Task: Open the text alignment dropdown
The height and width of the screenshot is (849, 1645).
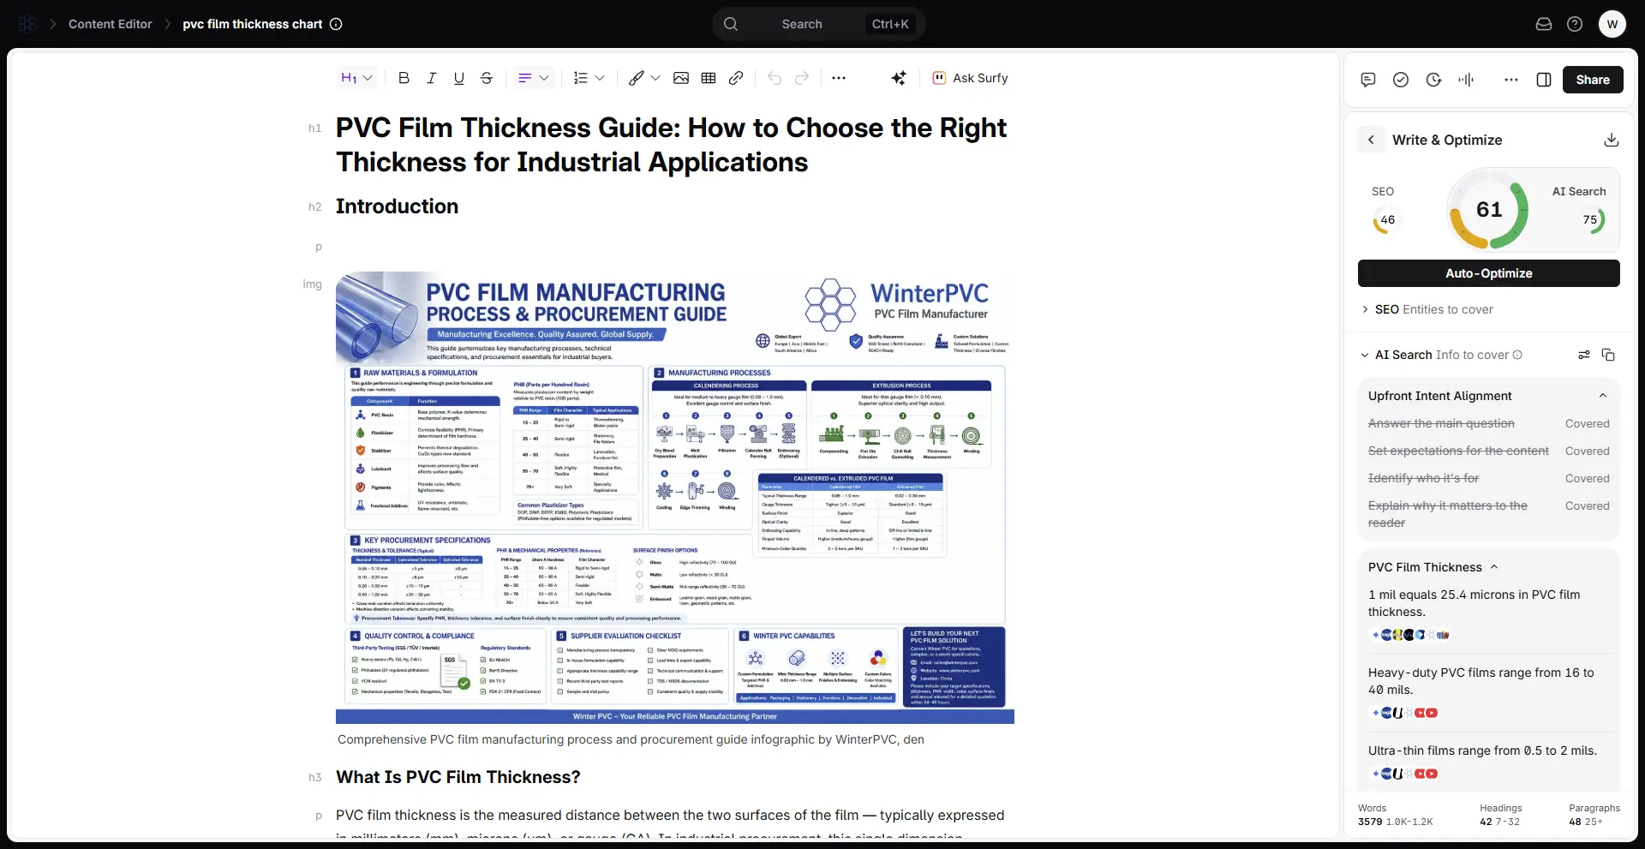Action: point(533,78)
